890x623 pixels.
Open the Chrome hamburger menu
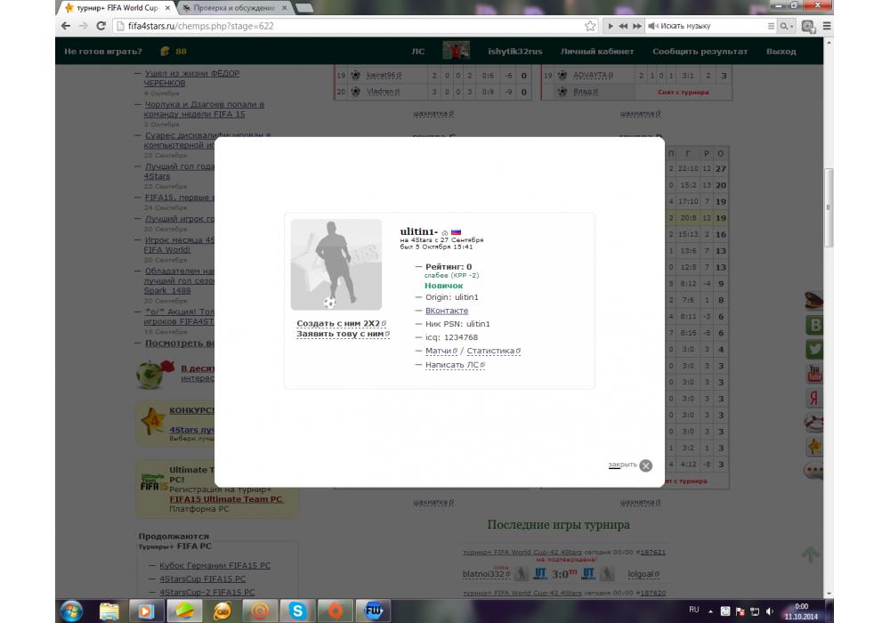point(827,26)
